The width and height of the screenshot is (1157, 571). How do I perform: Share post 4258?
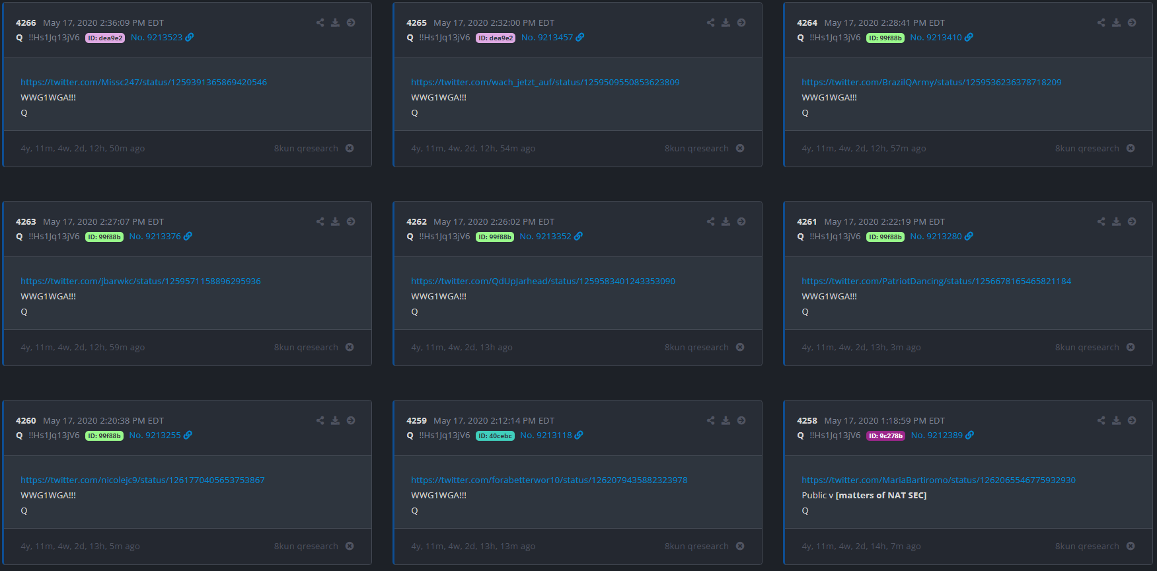1101,420
